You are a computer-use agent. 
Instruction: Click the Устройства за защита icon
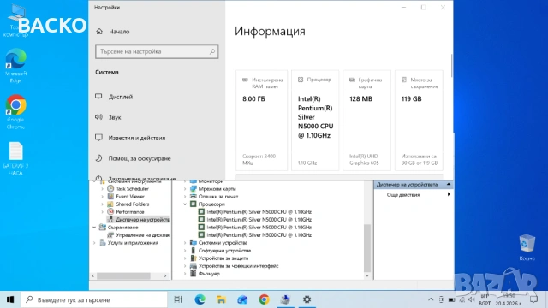(194, 258)
